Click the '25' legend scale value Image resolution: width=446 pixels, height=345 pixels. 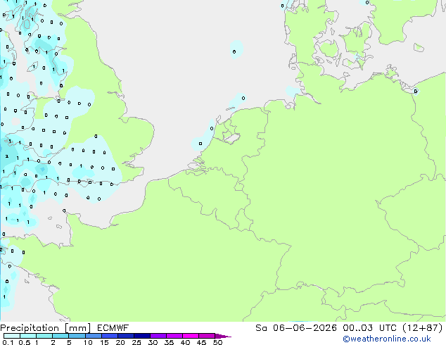point(136,342)
